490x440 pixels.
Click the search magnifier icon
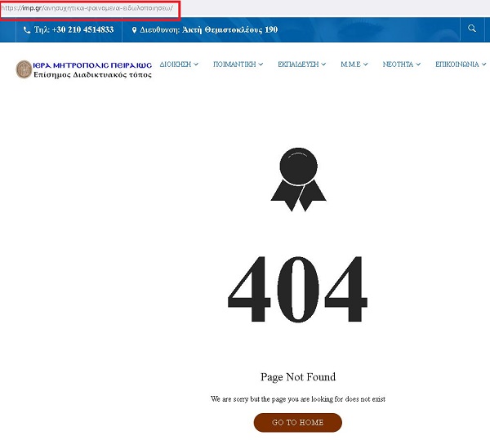tap(472, 29)
